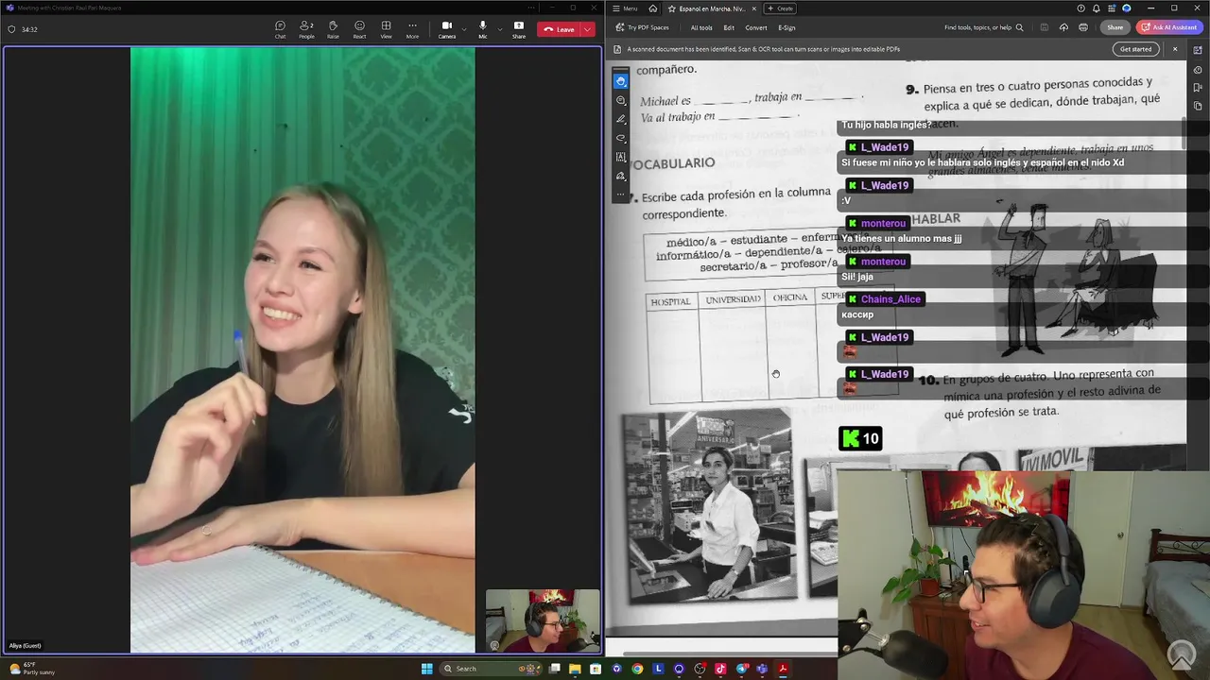Expand the Leave button dropdown arrow

[x=588, y=29]
